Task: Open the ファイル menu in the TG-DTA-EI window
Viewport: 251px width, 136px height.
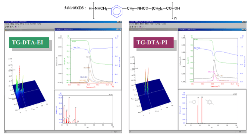Action: pos(7,24)
